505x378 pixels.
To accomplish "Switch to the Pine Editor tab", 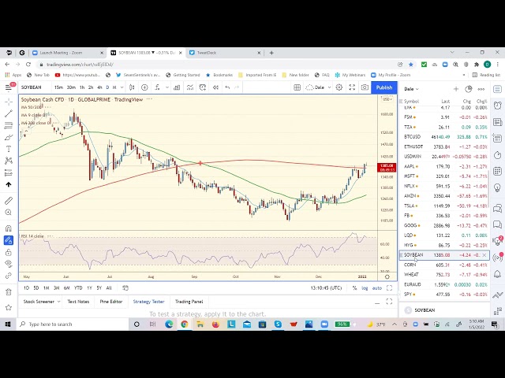I will coord(111,302).
